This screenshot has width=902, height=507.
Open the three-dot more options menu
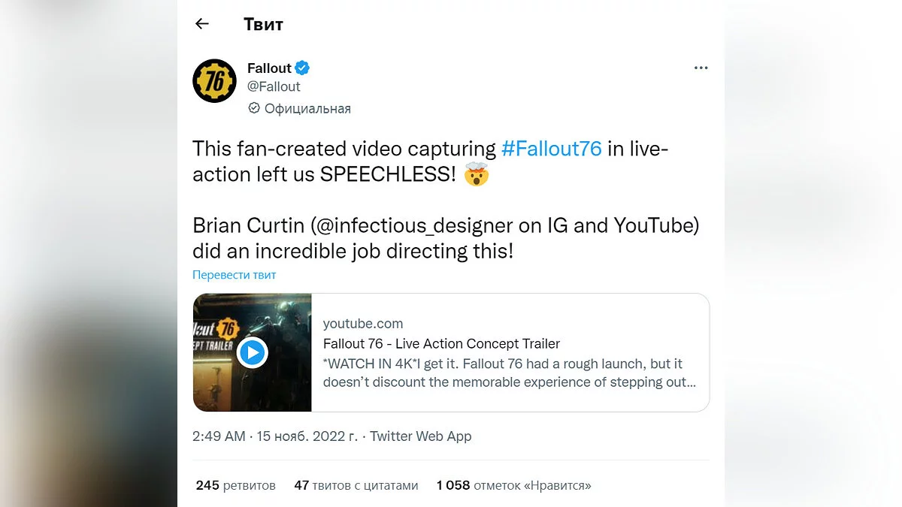click(701, 68)
